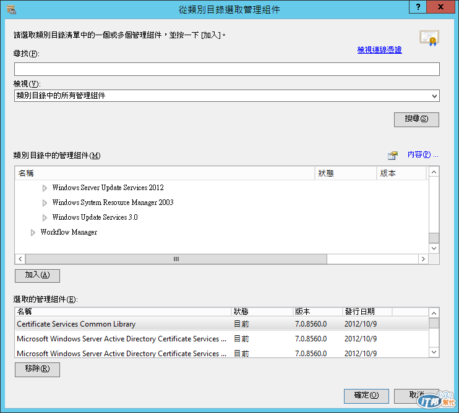Confirm with the 確定(O) button
Screen dimensions: 459x413
point(366,396)
